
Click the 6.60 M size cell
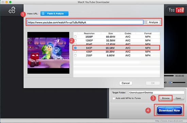[111, 55]
